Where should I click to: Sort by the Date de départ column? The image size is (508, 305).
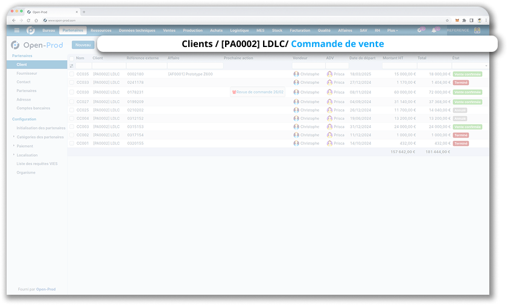362,58
